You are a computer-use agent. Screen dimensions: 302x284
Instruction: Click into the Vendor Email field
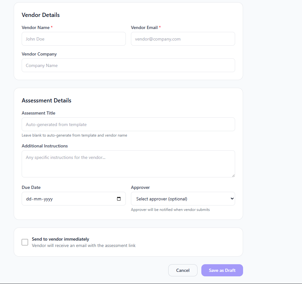(183, 39)
